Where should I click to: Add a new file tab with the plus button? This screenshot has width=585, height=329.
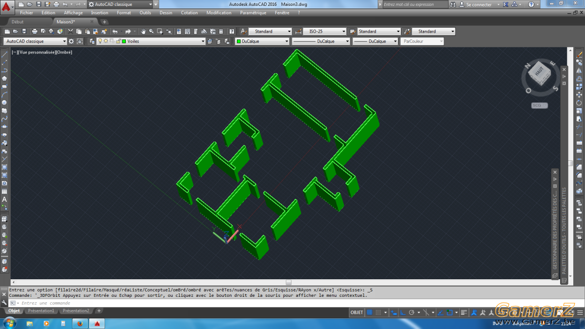pyautogui.click(x=104, y=22)
